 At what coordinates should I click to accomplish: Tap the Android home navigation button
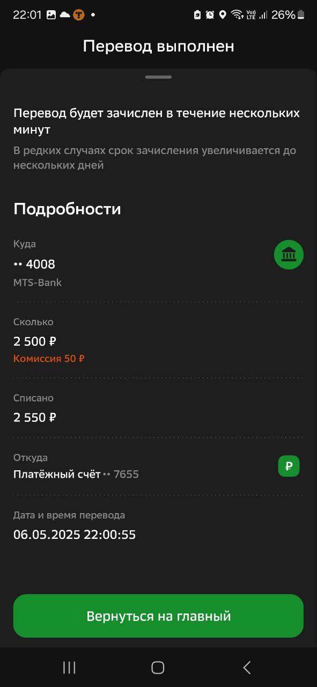[x=158, y=667]
